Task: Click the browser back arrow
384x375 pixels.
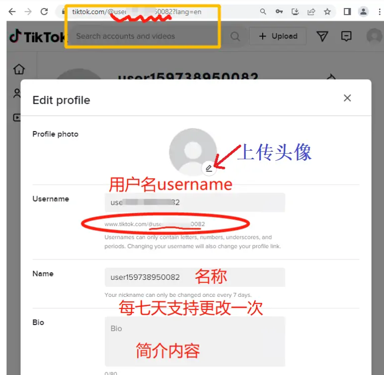Action: tap(12, 12)
